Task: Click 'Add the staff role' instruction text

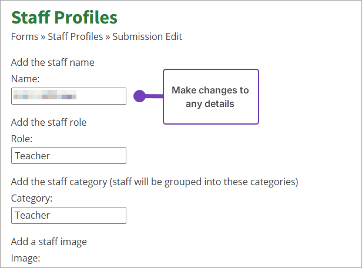Action: pos(49,122)
